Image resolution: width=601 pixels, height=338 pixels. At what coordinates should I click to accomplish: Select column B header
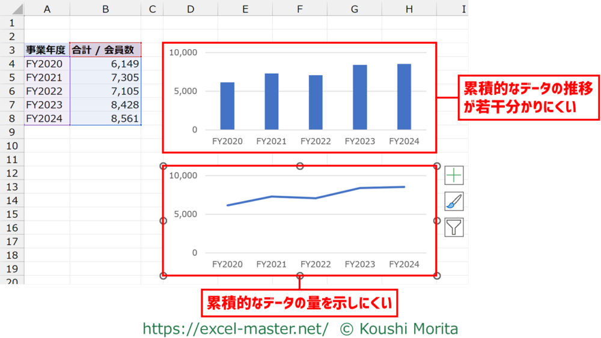[105, 8]
